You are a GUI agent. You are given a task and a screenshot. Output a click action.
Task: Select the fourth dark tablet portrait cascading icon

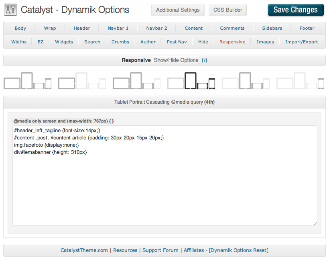191,81
